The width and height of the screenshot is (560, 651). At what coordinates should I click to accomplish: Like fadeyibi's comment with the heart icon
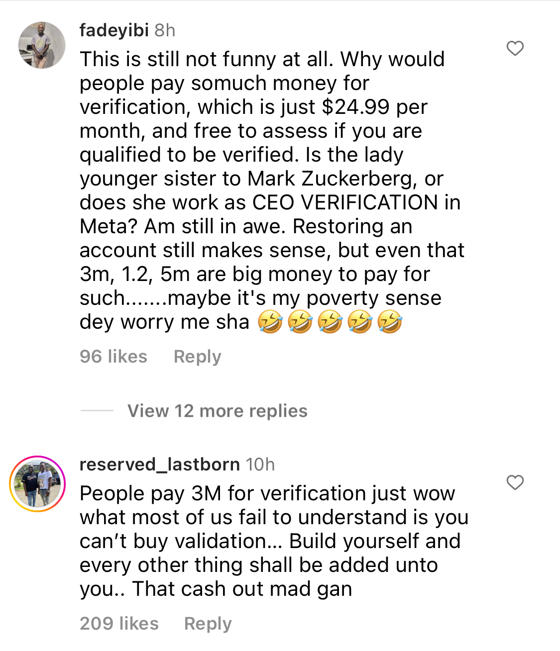515,48
